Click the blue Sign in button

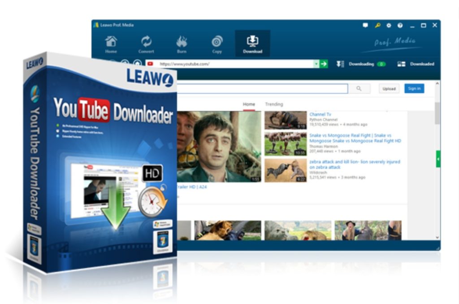[414, 88]
